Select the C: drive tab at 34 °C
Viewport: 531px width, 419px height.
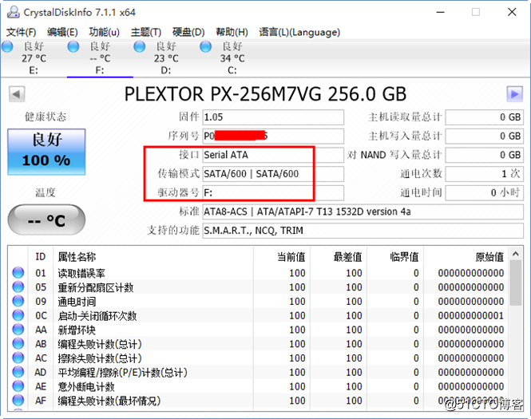232,58
